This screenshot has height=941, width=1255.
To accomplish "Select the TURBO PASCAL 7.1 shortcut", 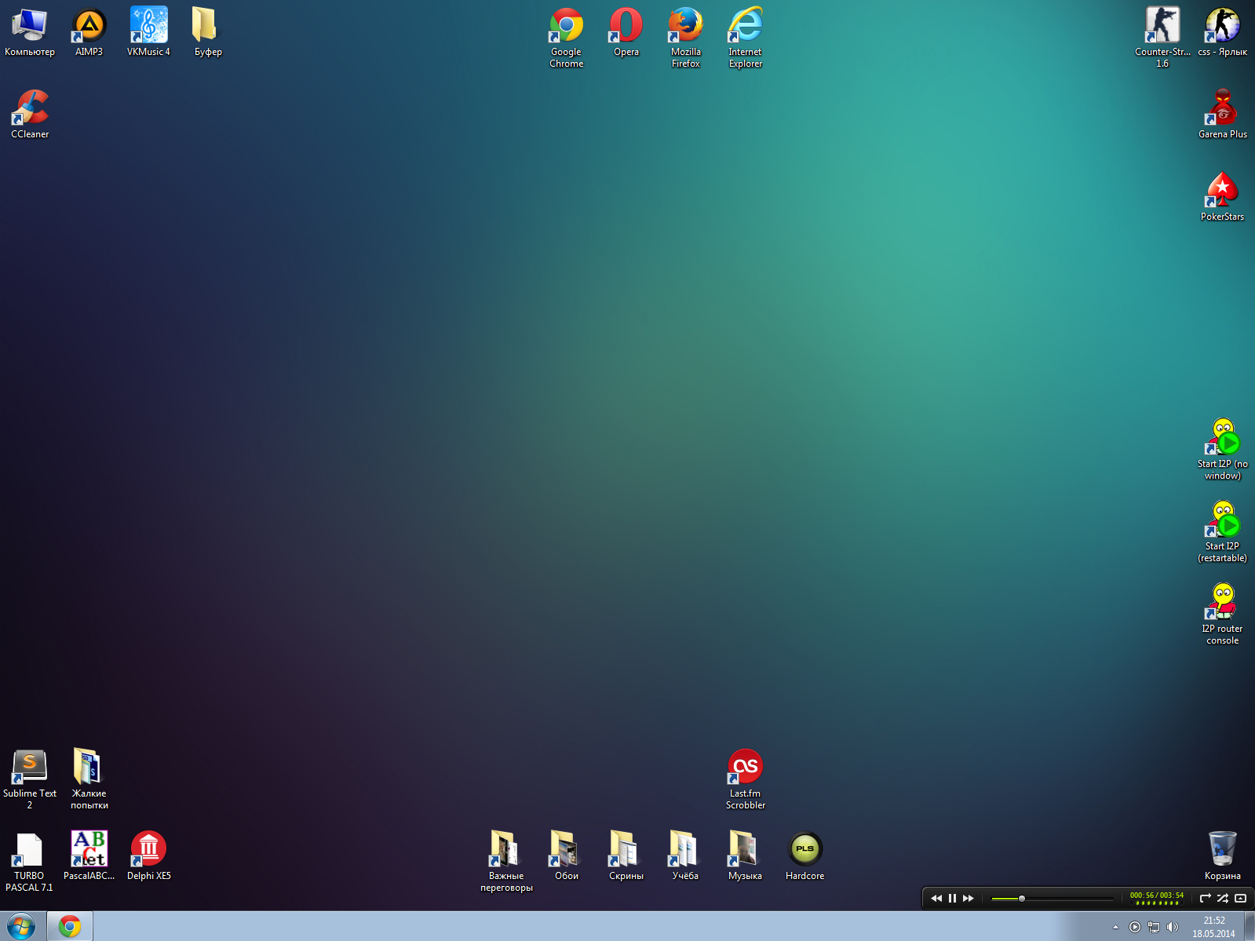I will [29, 862].
